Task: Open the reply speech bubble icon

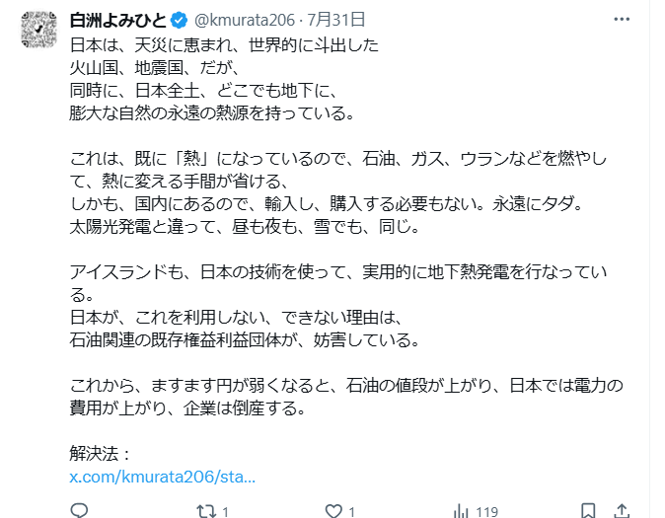Action: point(79,510)
